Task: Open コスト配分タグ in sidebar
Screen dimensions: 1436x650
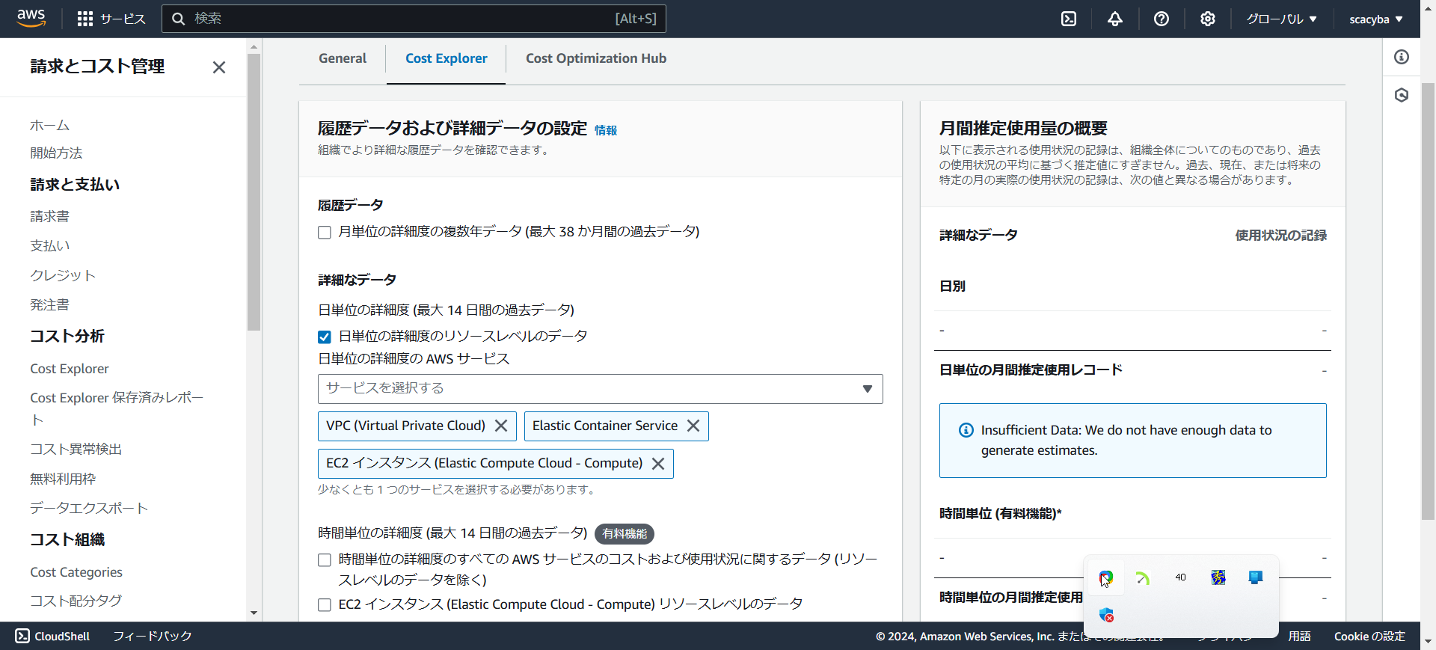Action: (x=76, y=601)
